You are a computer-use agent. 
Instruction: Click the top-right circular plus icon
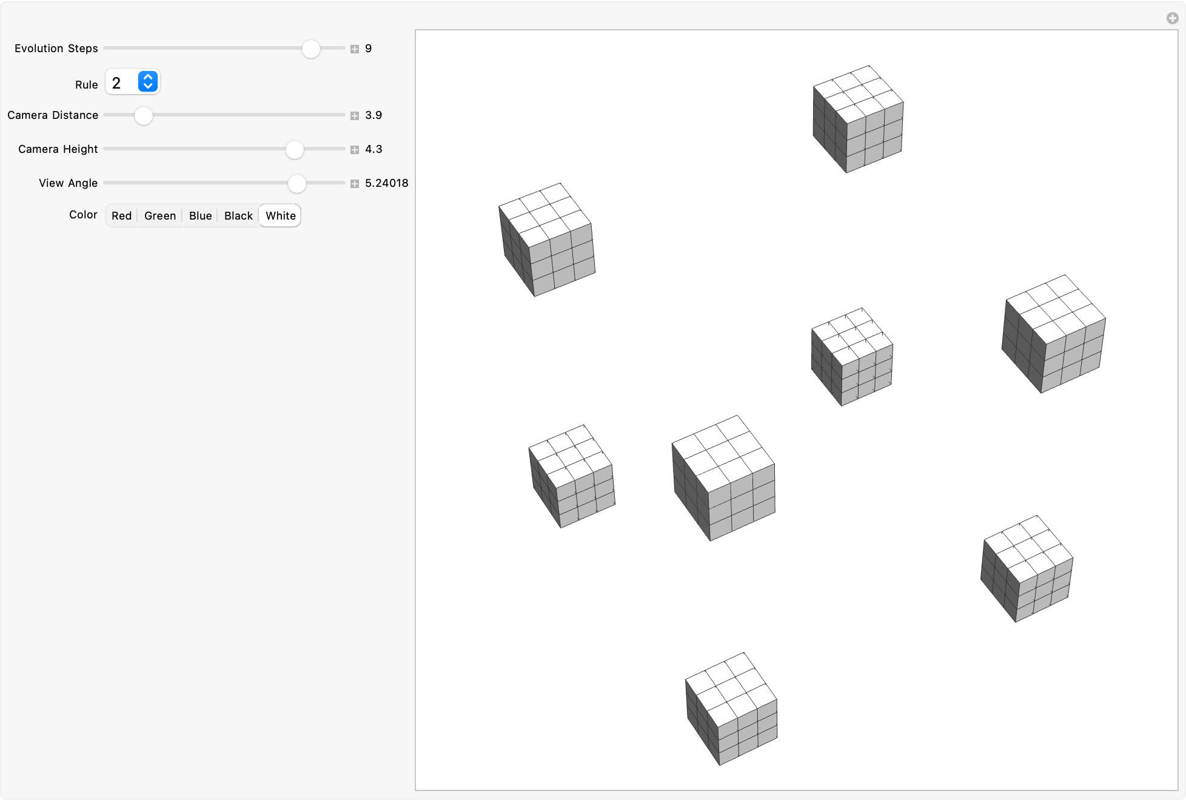click(1172, 18)
